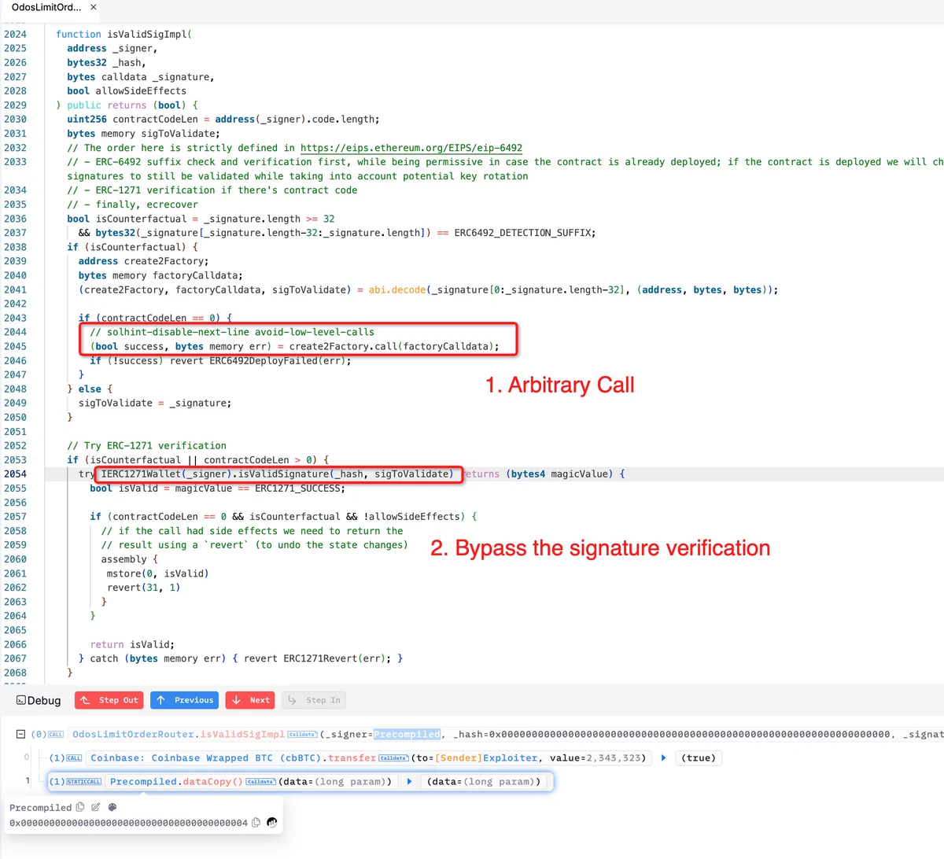The image size is (944, 859).
Task: Click CALL tag on cbBTC transfer row
Action: click(74, 758)
